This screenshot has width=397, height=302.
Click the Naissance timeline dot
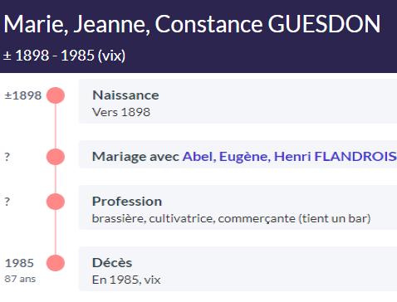56,95
